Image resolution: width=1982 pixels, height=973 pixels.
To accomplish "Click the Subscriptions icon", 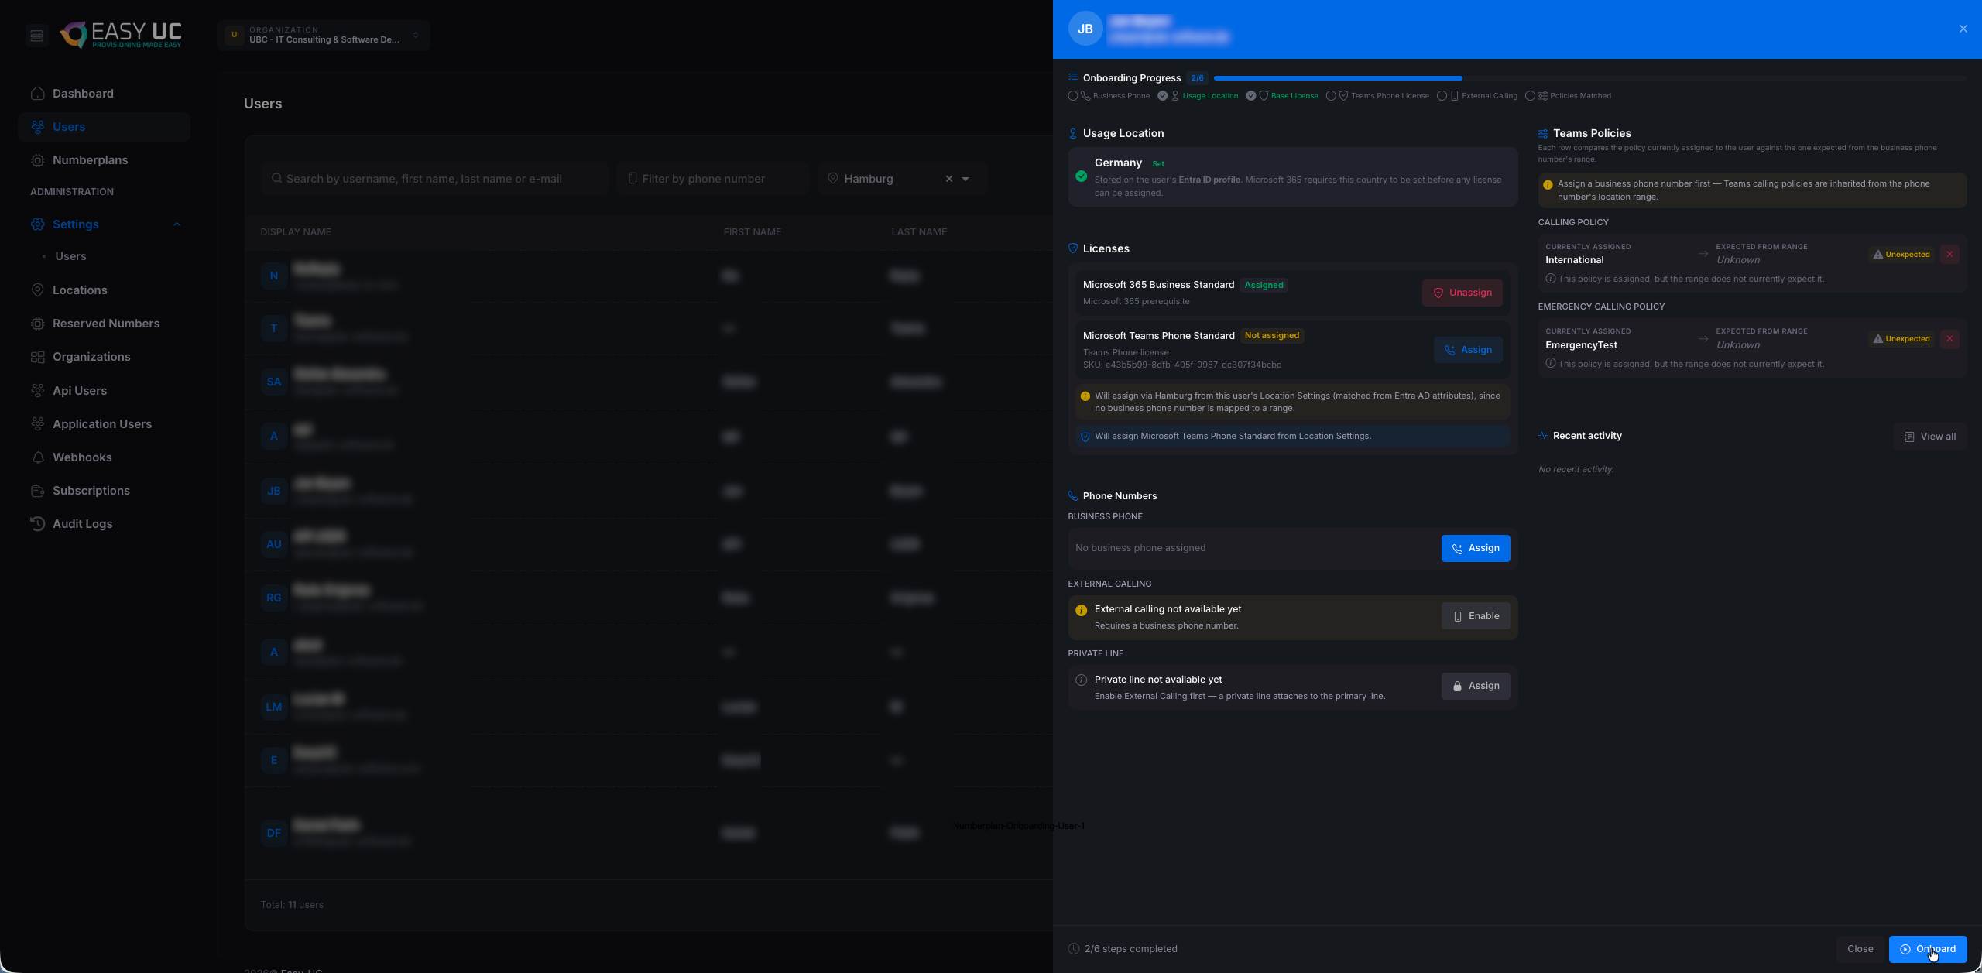I will (x=37, y=491).
